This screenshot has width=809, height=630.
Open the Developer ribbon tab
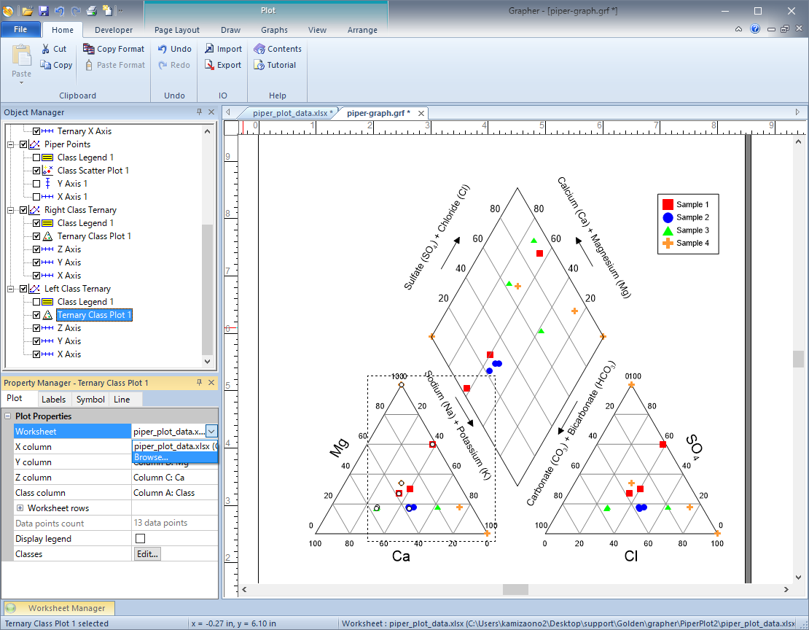pyautogui.click(x=114, y=30)
